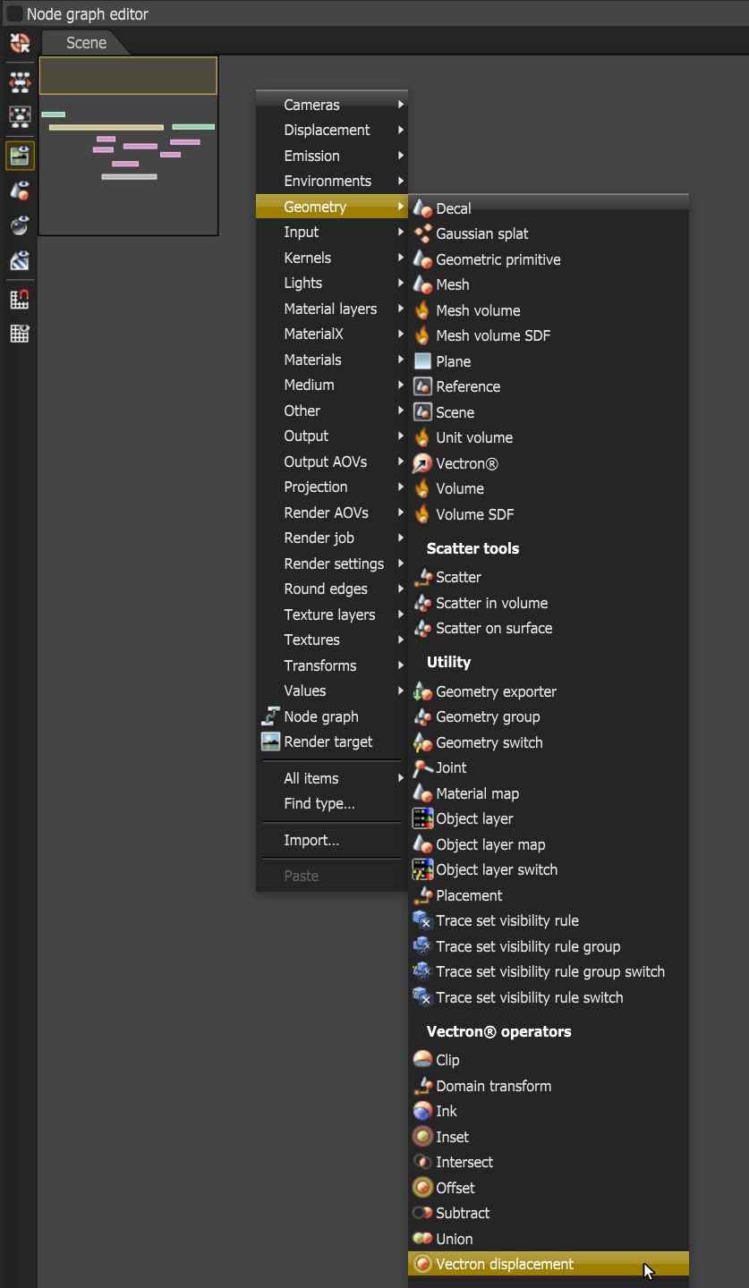The image size is (749, 1288).
Task: Expand the Kernels submenu arrow
Action: point(401,258)
